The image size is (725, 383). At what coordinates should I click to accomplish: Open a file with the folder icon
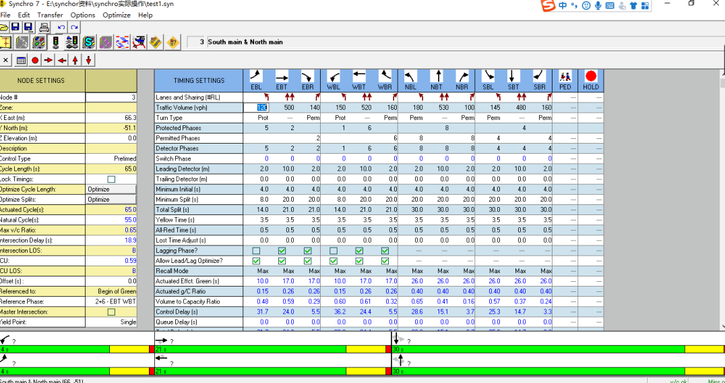click(x=3, y=27)
